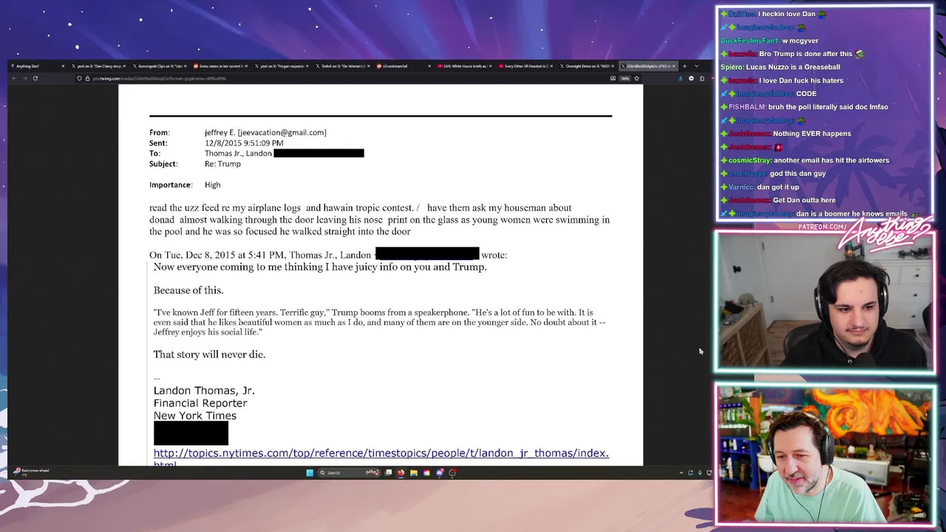
Task: Open OBS Studio from the taskbar
Action: pyautogui.click(x=452, y=473)
